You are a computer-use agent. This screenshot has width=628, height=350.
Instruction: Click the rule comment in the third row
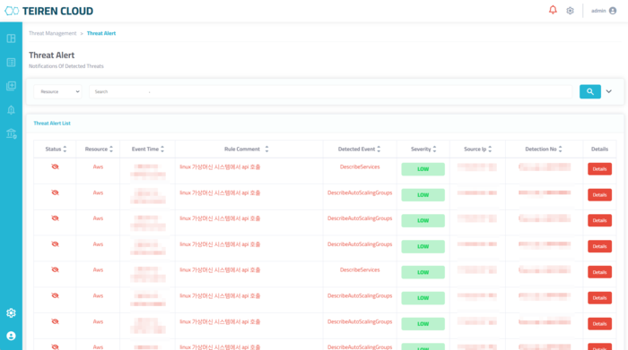coord(220,218)
